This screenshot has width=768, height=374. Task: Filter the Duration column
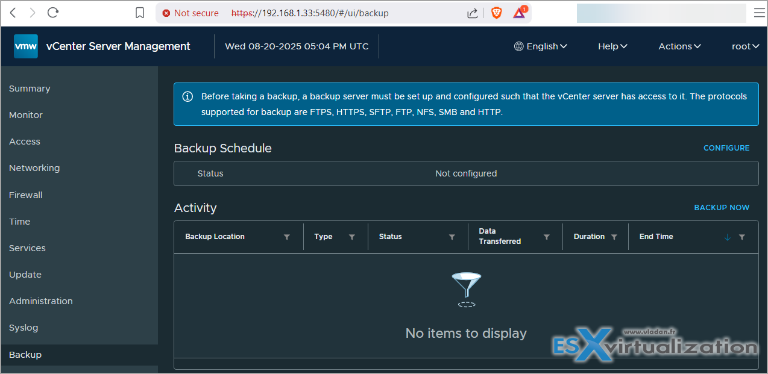click(614, 237)
